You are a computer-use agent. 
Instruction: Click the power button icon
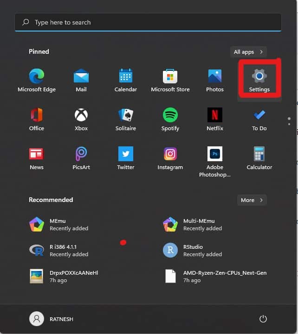click(263, 319)
